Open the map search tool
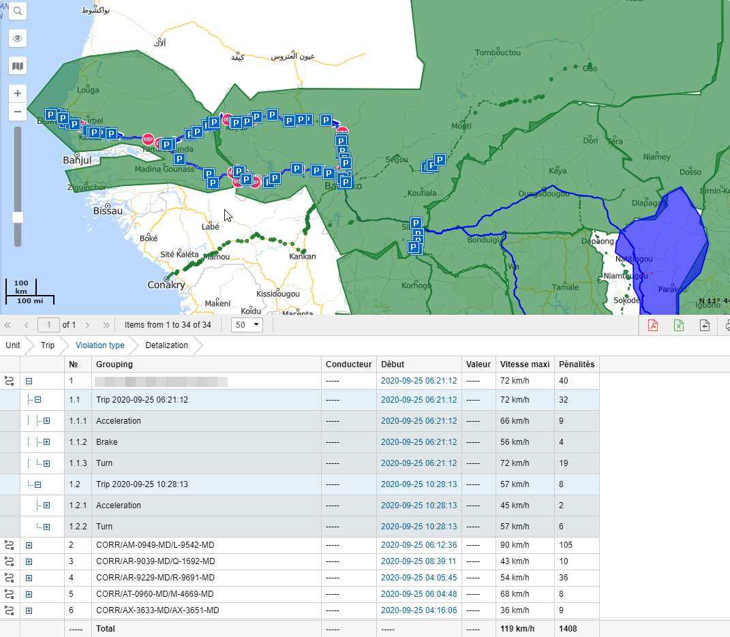Viewport: 730px width, 637px height. pos(18,11)
